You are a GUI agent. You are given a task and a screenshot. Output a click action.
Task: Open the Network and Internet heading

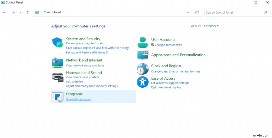(84, 60)
